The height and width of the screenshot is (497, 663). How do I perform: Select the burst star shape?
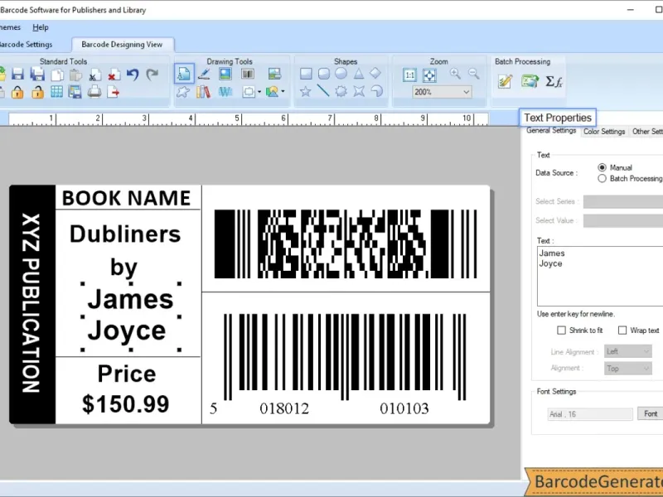(341, 91)
